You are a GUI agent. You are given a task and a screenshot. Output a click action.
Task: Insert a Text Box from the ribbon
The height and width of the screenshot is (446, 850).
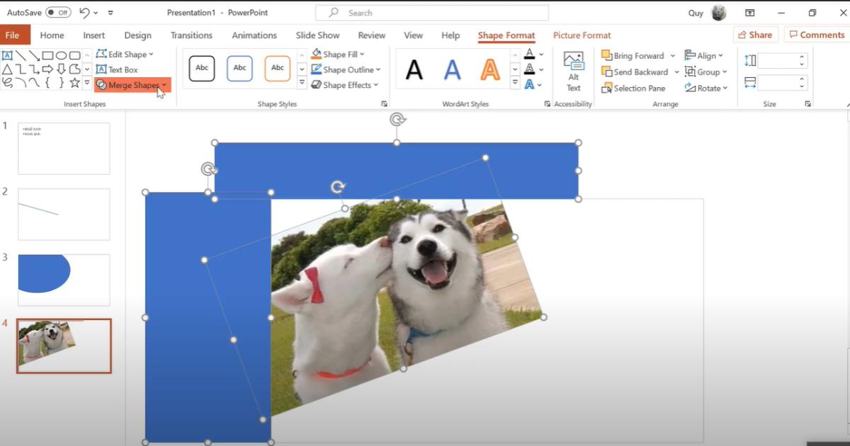click(x=117, y=69)
